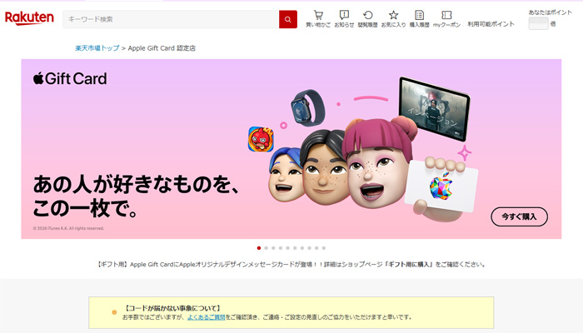Open notifications (お知らせ) icon
This screenshot has height=333, width=583.
click(344, 18)
